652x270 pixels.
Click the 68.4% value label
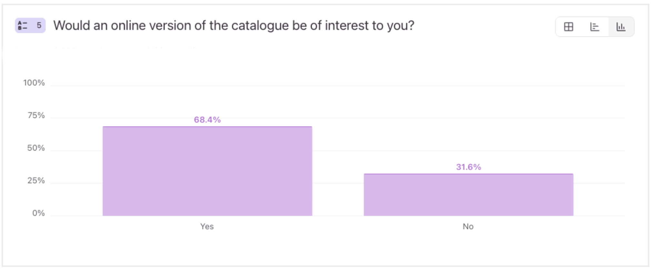(208, 120)
